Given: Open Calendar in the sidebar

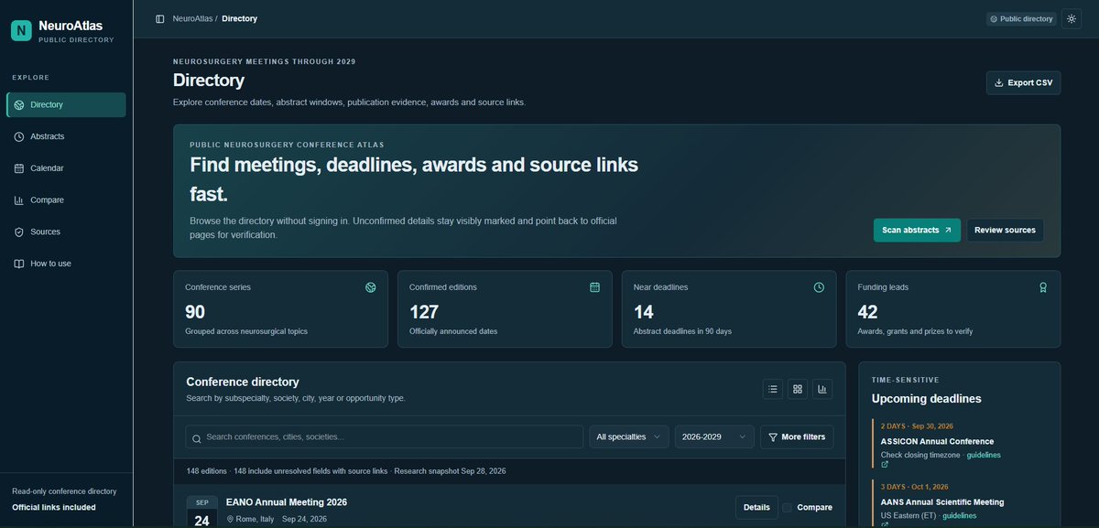Looking at the screenshot, I should (66, 168).
